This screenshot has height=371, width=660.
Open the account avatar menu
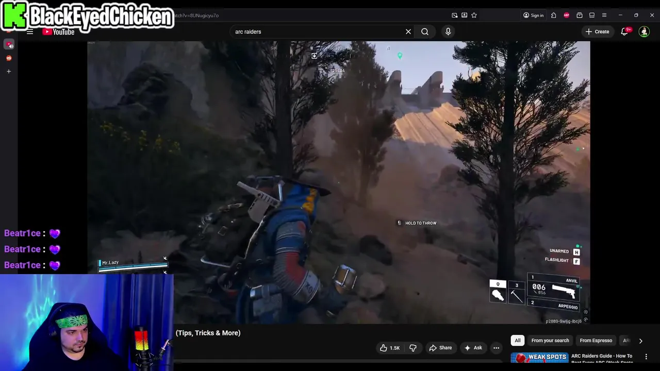tap(644, 32)
